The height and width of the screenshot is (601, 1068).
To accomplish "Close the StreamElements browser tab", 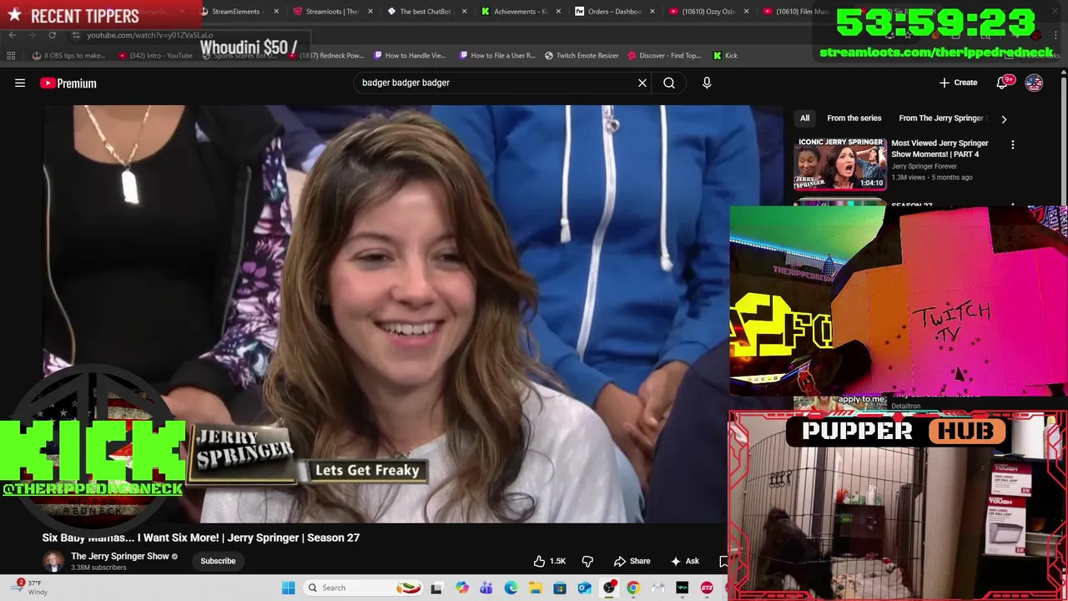I will pyautogui.click(x=276, y=12).
